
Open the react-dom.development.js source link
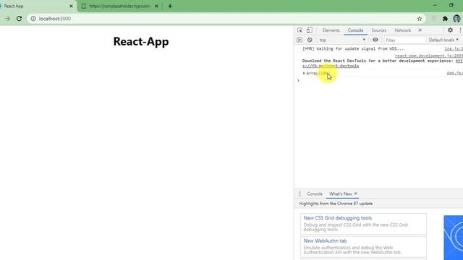[429, 56]
